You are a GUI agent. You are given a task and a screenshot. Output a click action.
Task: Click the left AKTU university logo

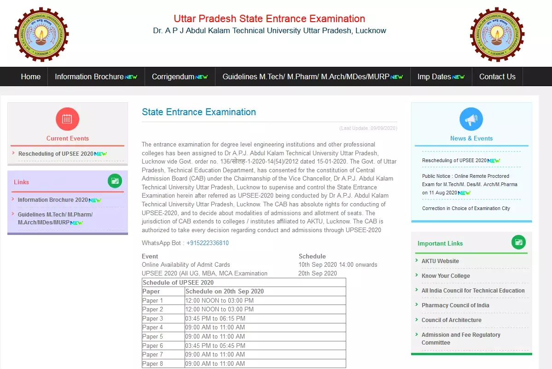(x=41, y=35)
